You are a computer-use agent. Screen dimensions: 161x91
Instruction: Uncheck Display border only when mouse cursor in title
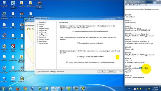67,62
